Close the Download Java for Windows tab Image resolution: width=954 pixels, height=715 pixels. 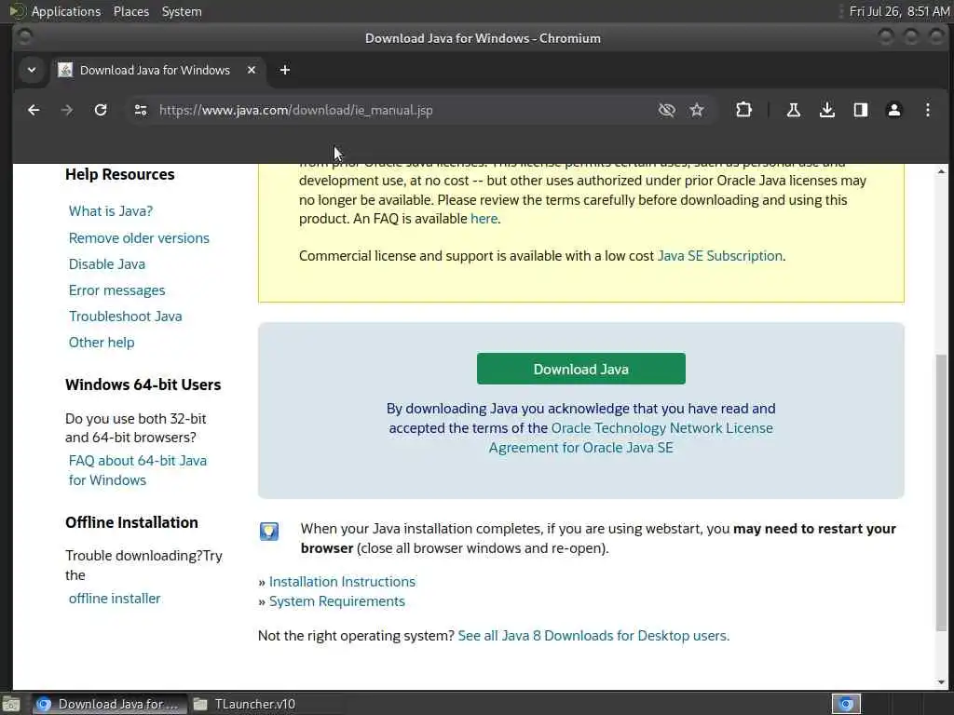click(x=252, y=70)
